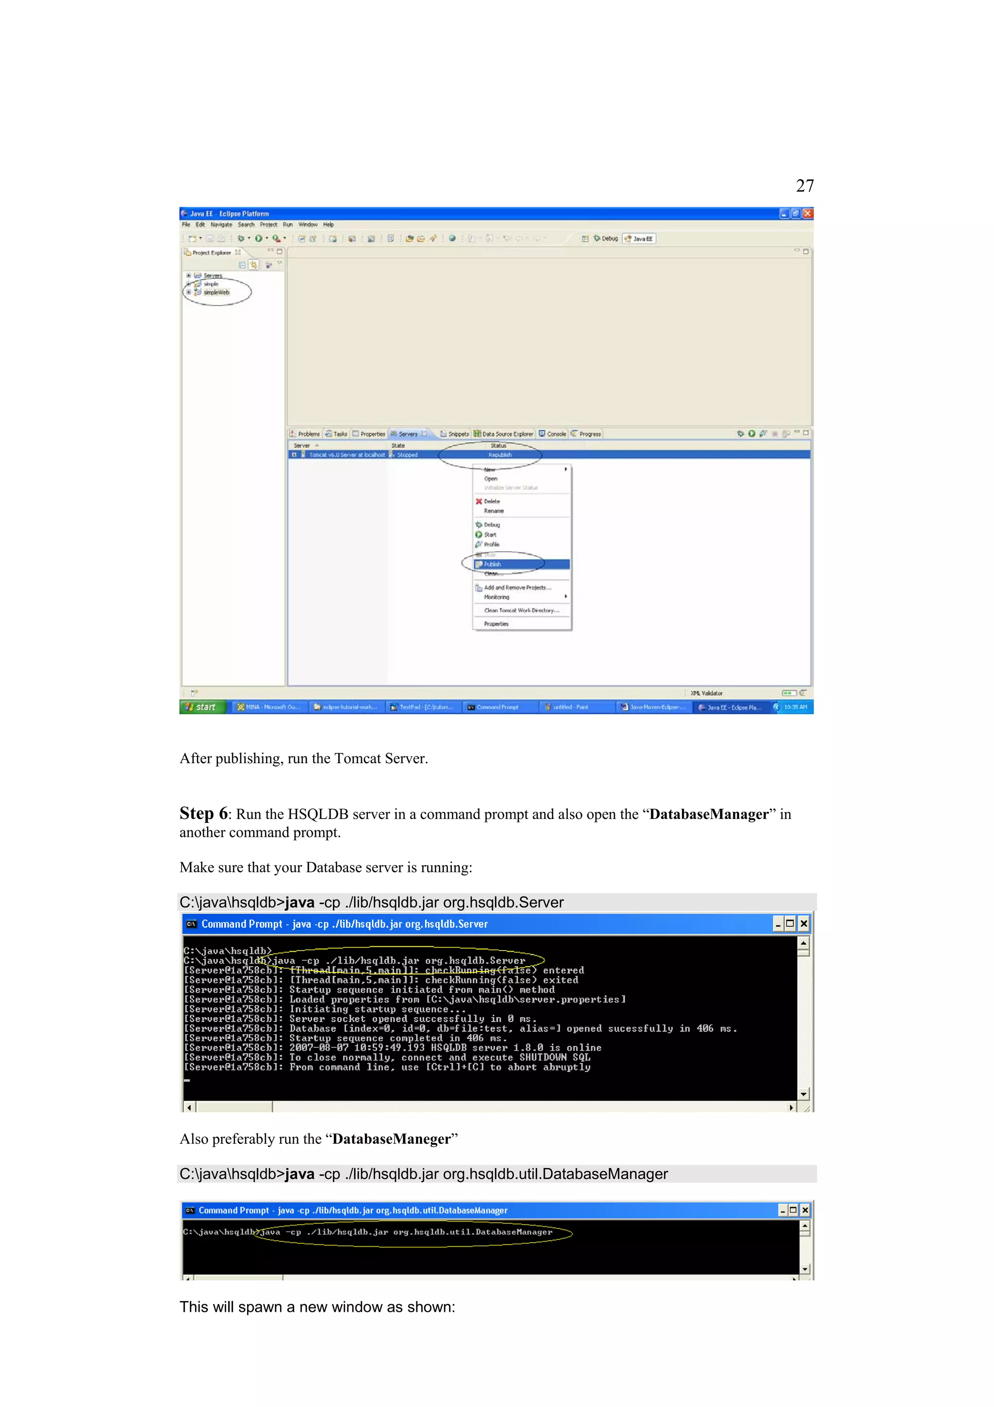This screenshot has width=994, height=1407.
Task: Click the External Tools run icon
Action: 276,238
